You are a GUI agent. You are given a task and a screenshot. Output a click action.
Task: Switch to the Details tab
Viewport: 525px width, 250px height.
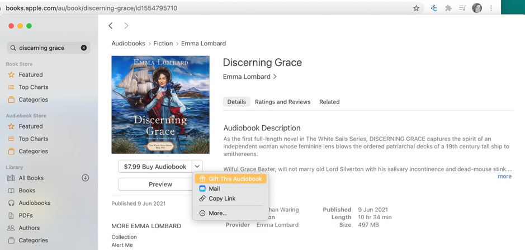[x=237, y=102]
